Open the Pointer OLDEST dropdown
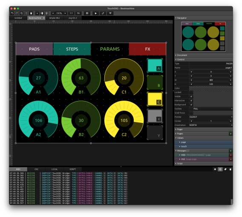242x217 pixels. click(x=211, y=117)
